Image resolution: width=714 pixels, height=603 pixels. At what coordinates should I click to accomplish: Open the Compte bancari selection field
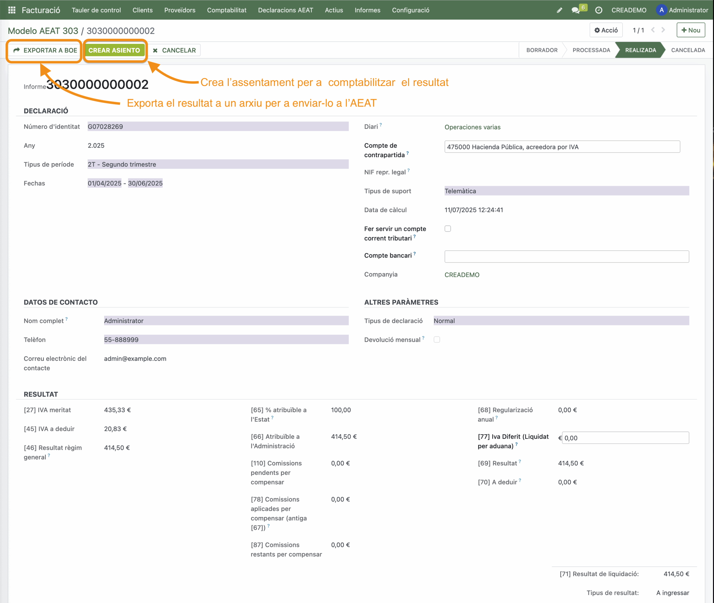[x=566, y=256]
